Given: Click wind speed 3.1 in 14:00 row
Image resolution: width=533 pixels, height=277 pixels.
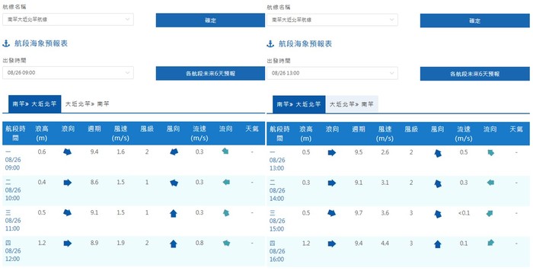Looking at the screenshot, I should [385, 183].
